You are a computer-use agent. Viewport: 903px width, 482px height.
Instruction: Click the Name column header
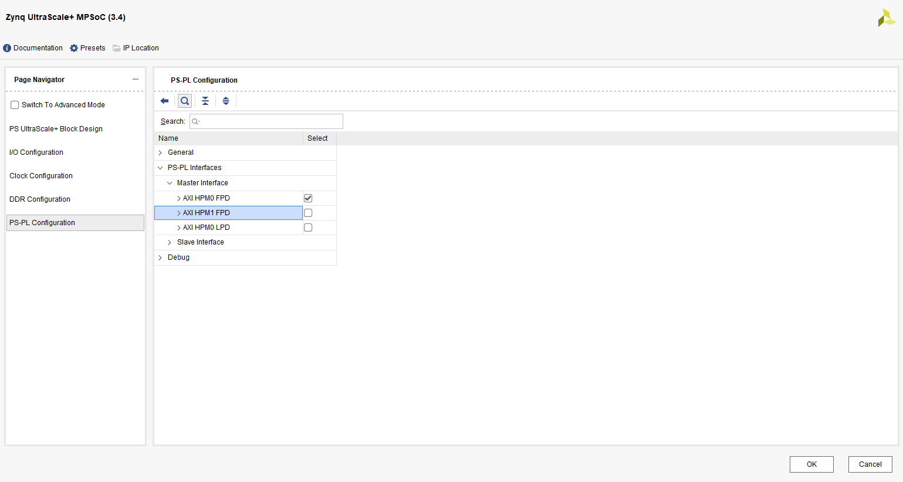pos(229,138)
